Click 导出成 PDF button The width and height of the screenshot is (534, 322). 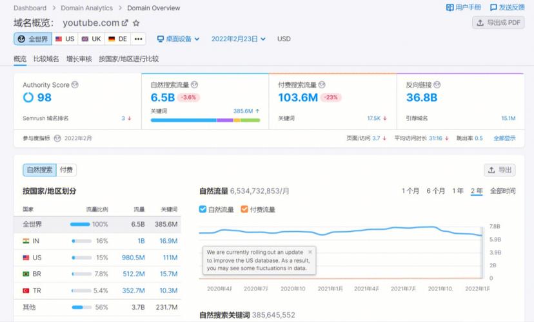pos(499,23)
